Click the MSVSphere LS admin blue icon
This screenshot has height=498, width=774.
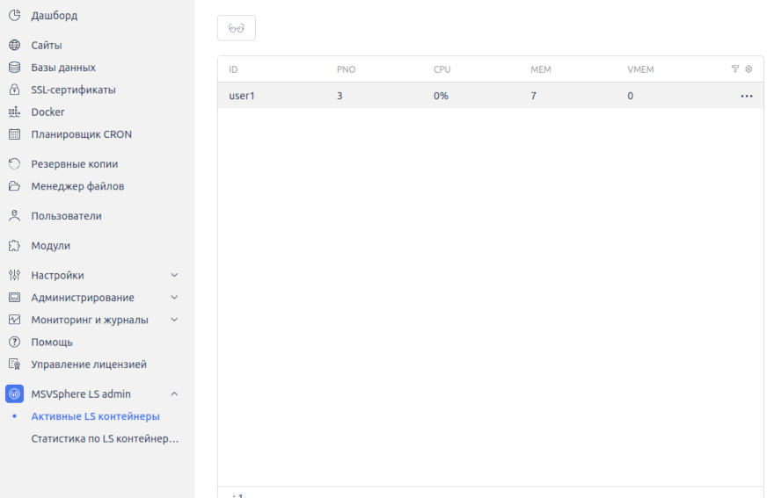coord(14,394)
